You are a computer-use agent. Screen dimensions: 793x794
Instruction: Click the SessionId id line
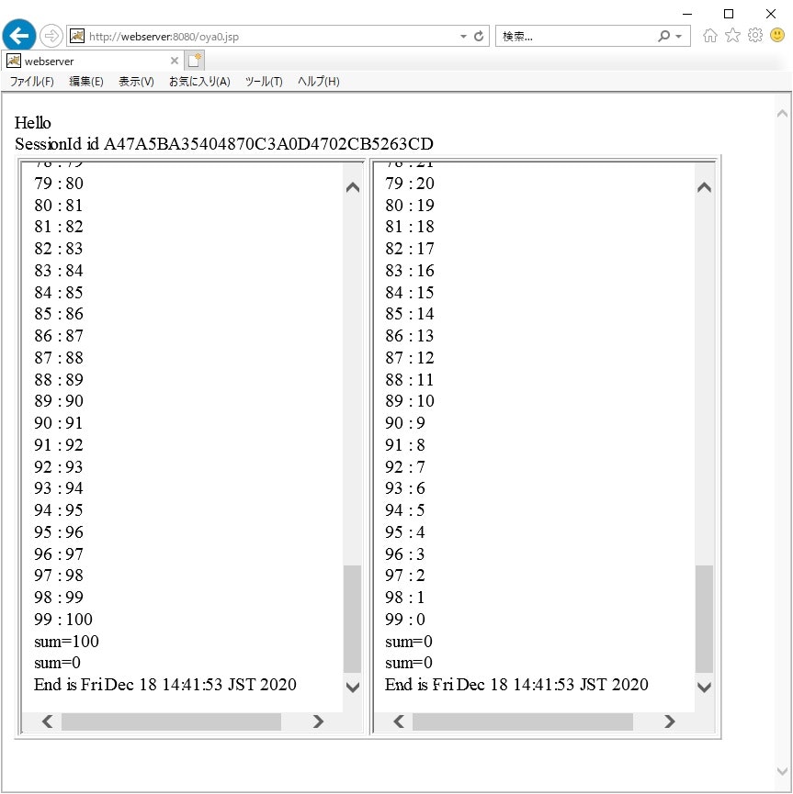[224, 144]
